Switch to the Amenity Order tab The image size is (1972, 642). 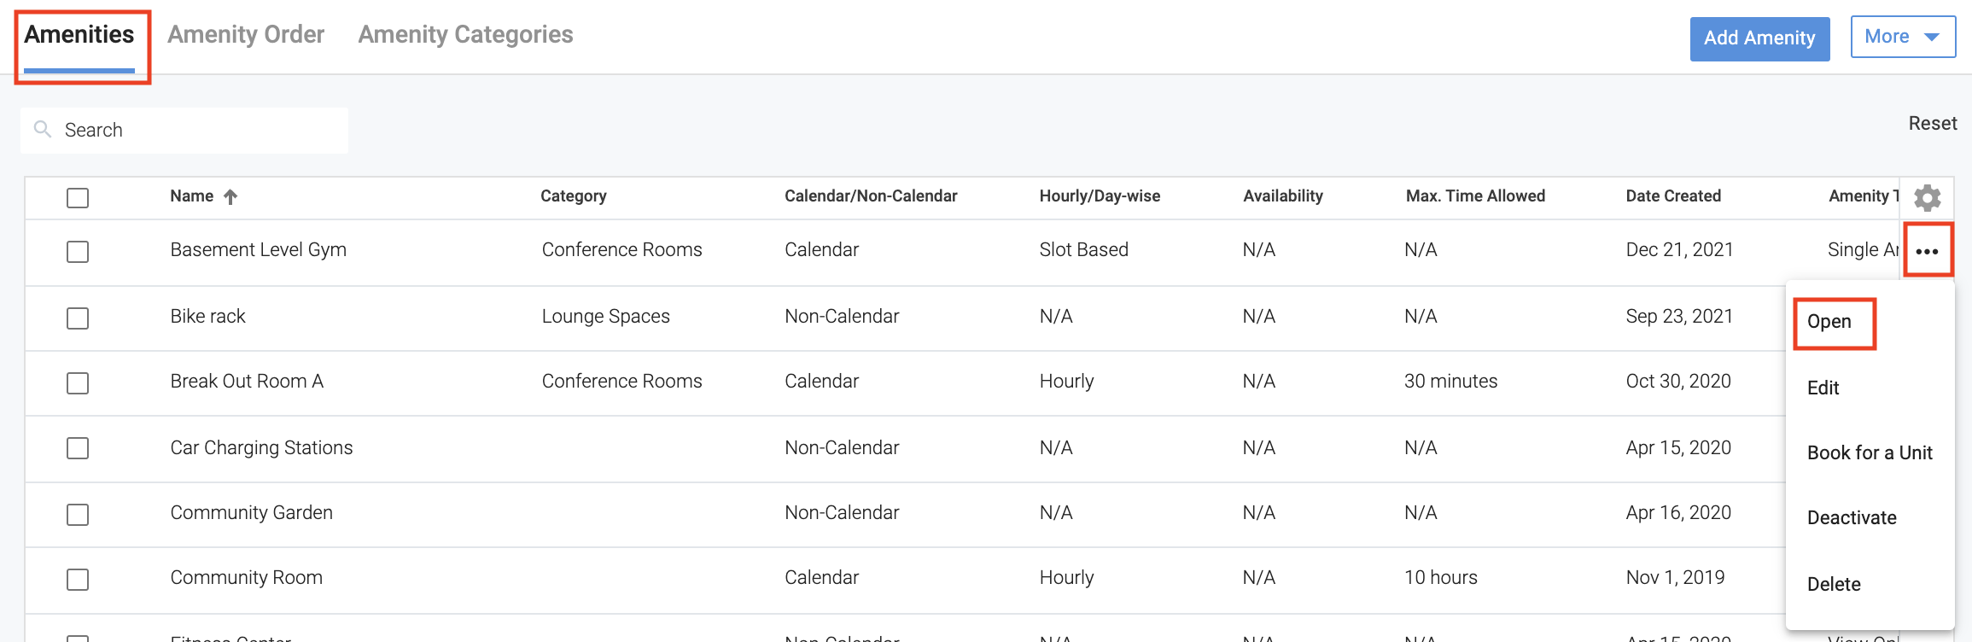246,35
